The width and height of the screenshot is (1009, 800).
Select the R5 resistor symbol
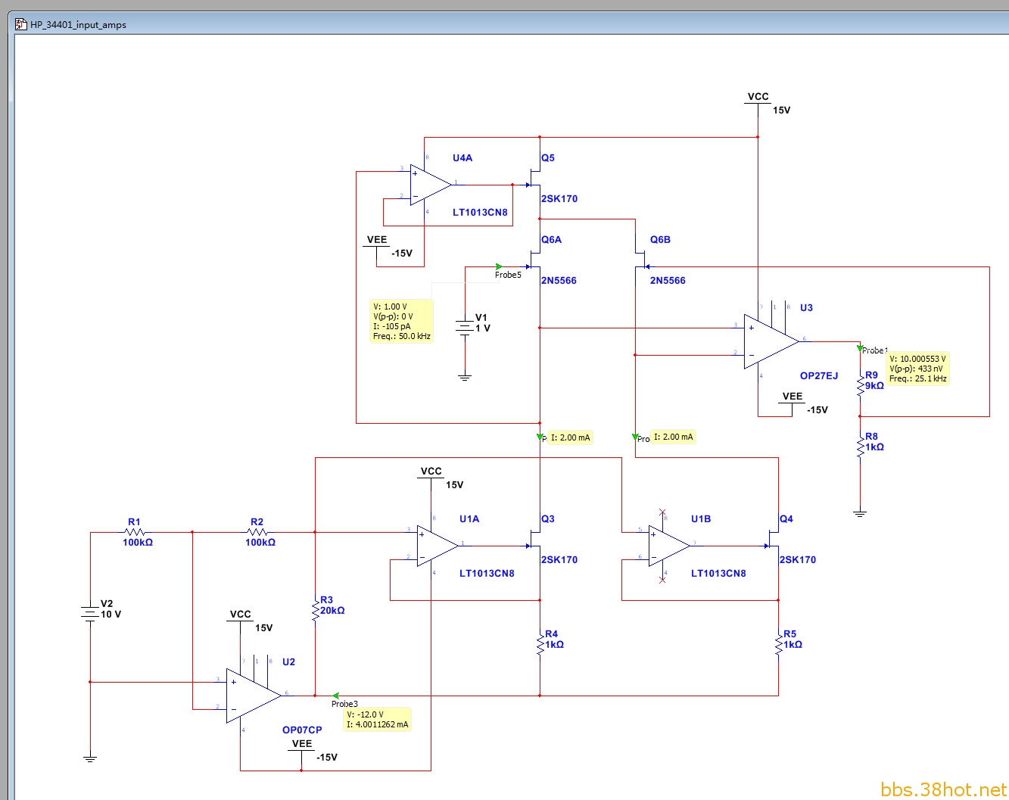778,643
